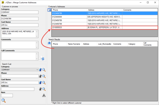Click the warning triangle icon near Num
The height and width of the screenshot is (105, 159).
coord(44,95)
